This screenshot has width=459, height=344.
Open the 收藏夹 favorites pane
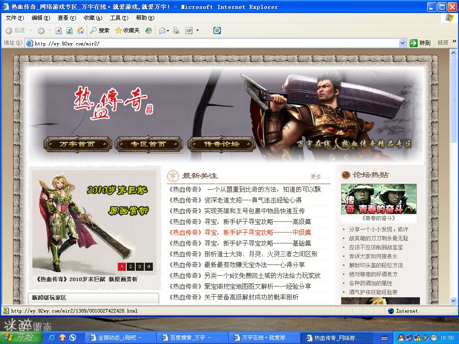tap(127, 31)
